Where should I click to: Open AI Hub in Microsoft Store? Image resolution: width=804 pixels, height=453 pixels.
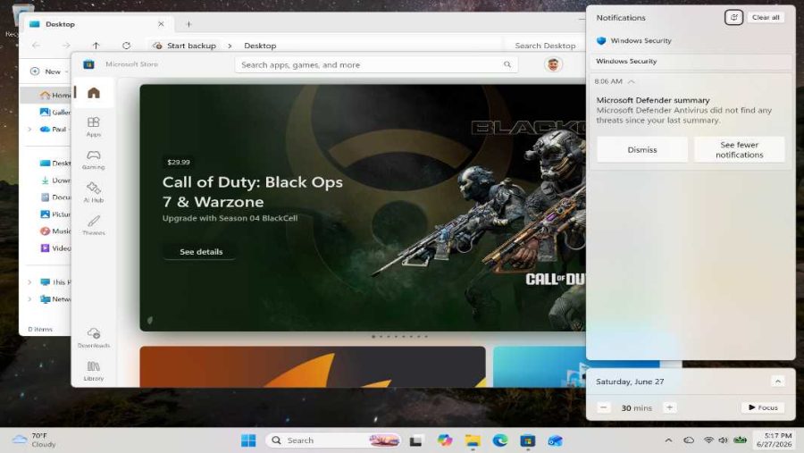click(x=93, y=192)
